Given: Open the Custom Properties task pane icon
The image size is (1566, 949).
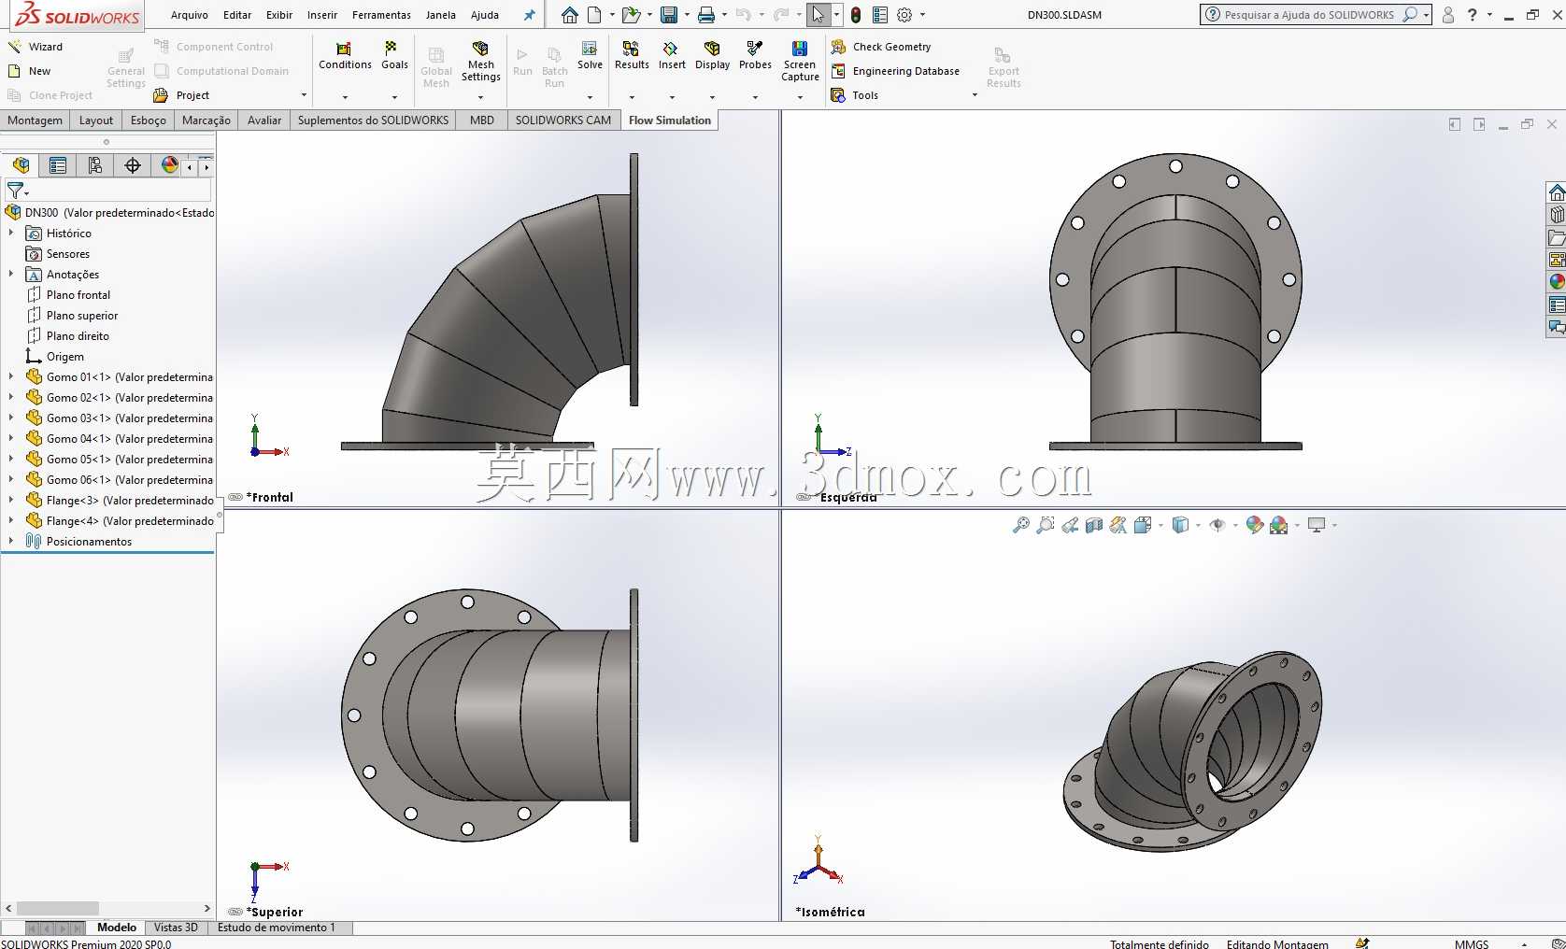Looking at the screenshot, I should pos(1556,305).
